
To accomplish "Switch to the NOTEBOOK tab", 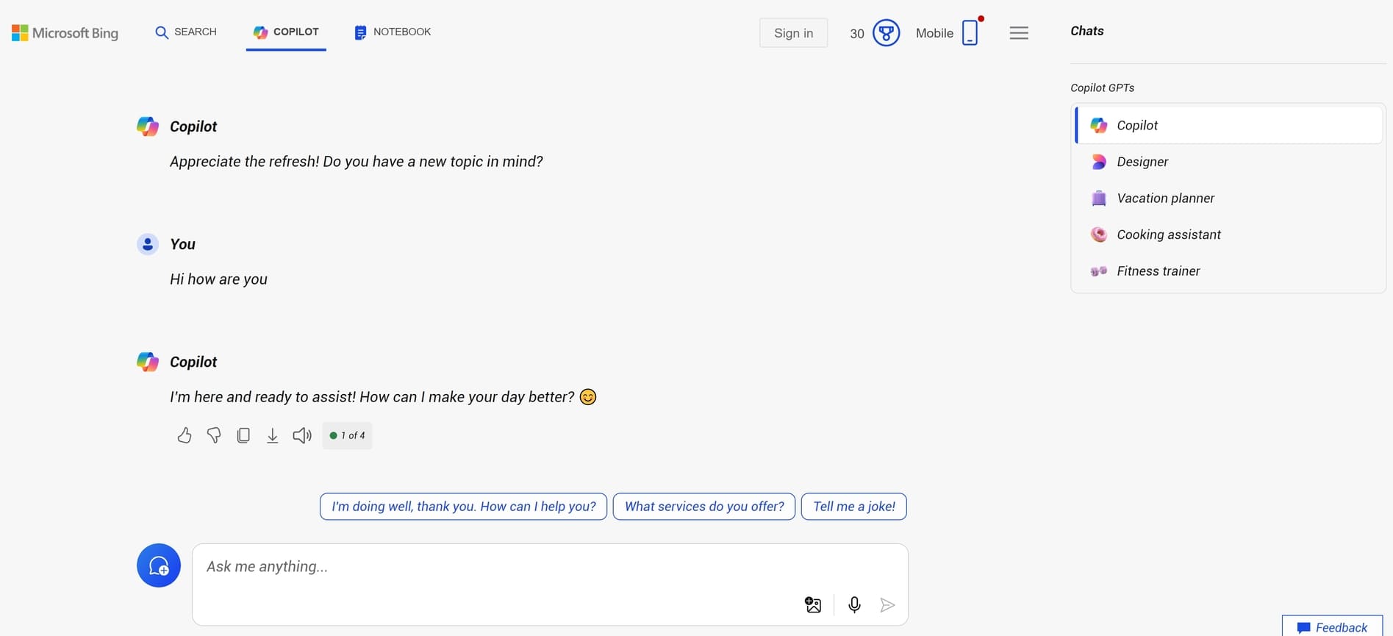I will point(392,32).
